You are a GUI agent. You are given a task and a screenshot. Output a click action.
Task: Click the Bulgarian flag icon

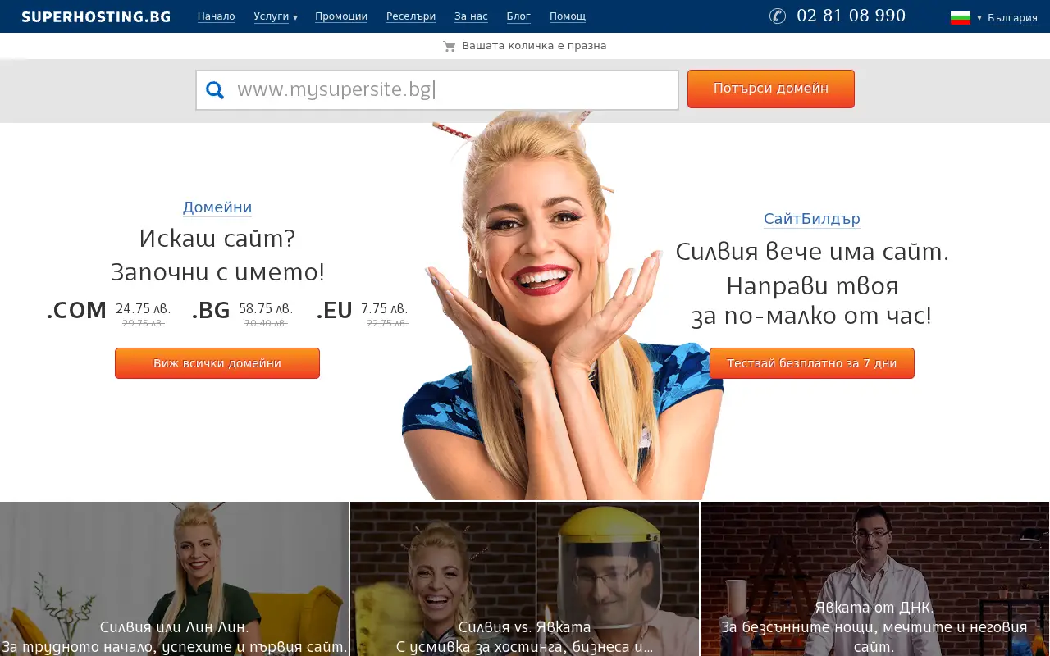(x=961, y=17)
